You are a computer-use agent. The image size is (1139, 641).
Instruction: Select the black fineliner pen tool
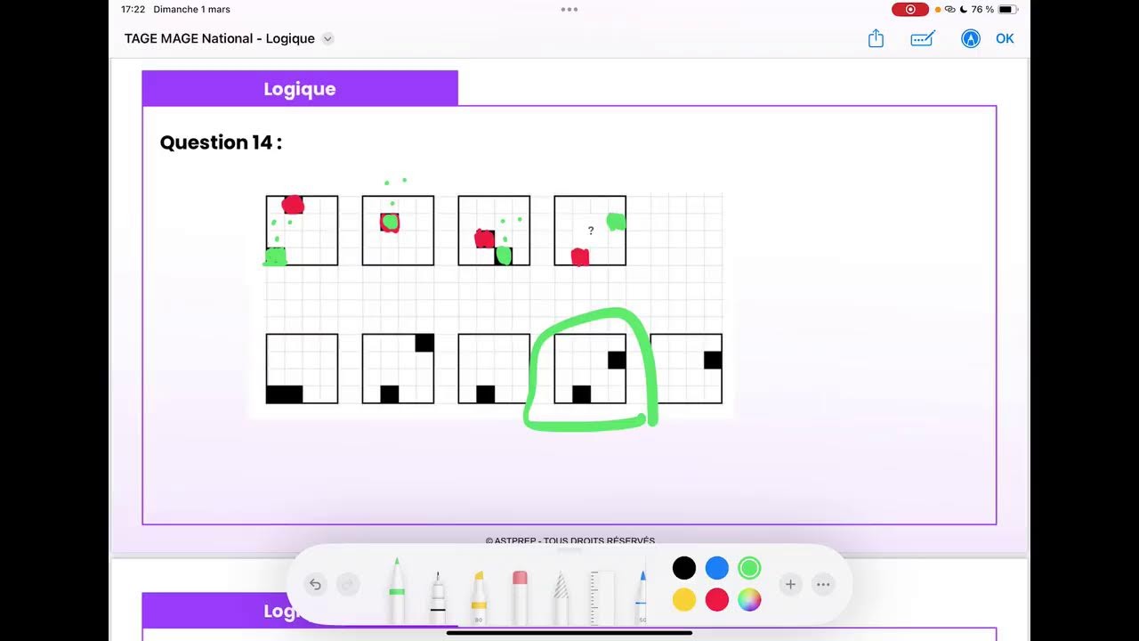coord(438,596)
